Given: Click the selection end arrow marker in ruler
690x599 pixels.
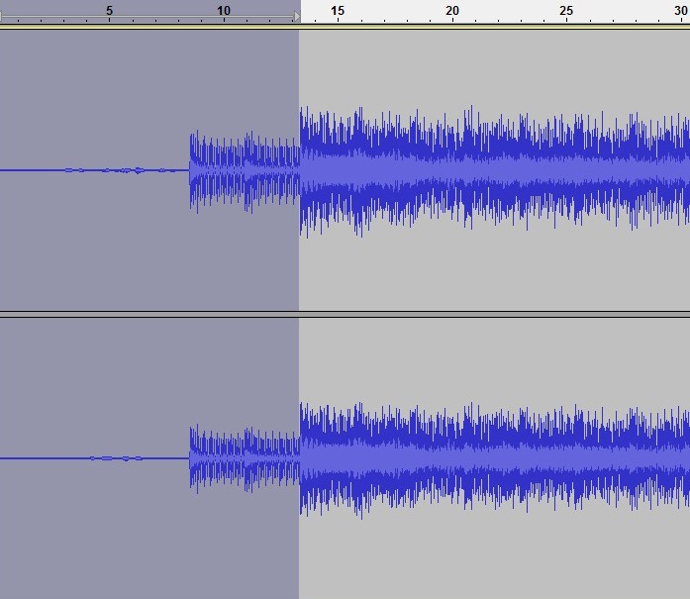Looking at the screenshot, I should [x=295, y=17].
